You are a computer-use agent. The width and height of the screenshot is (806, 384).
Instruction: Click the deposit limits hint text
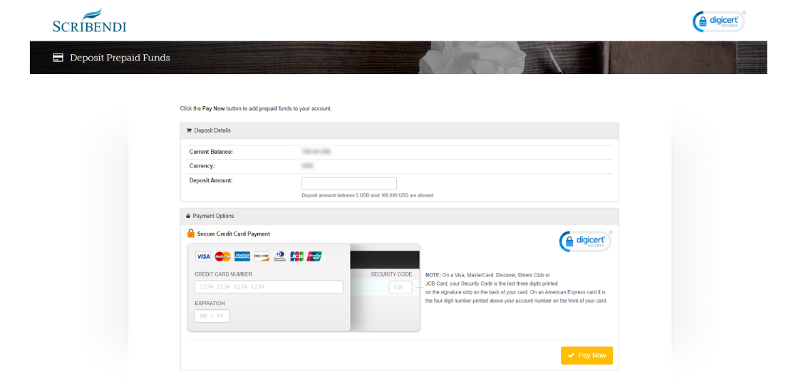[368, 195]
